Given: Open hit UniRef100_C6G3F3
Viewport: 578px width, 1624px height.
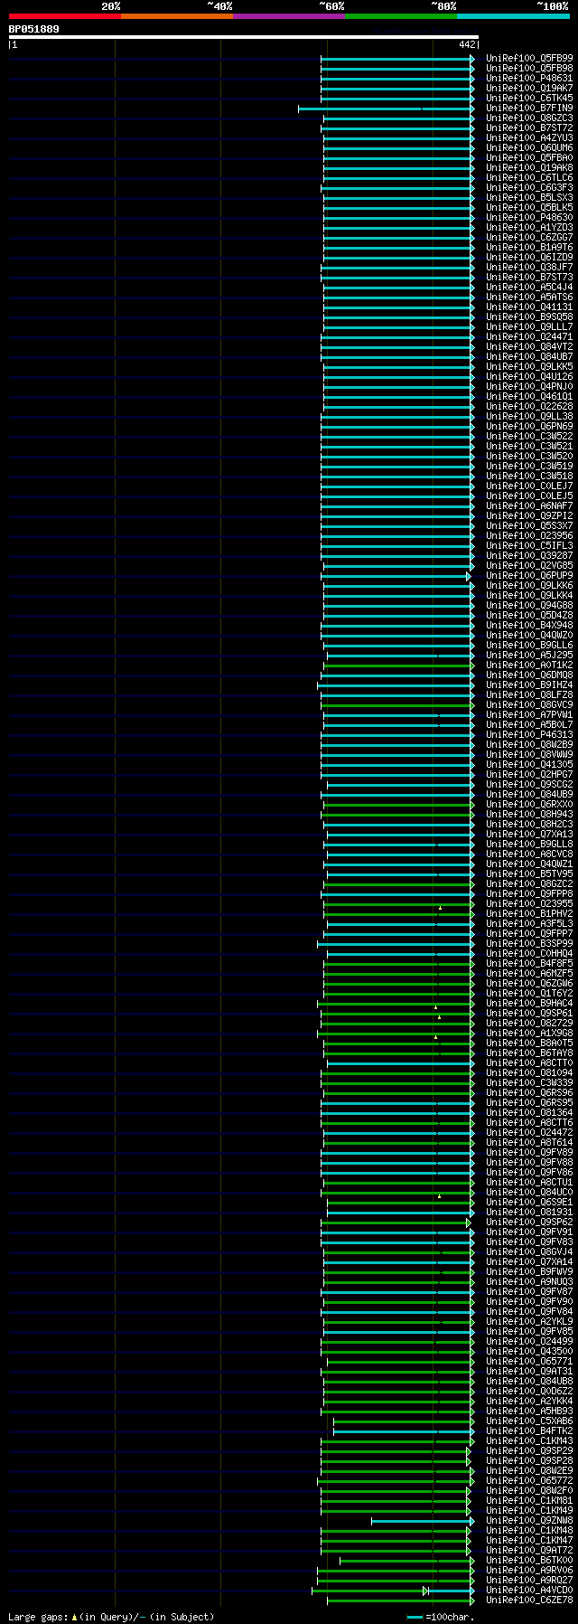Looking at the screenshot, I should point(529,187).
